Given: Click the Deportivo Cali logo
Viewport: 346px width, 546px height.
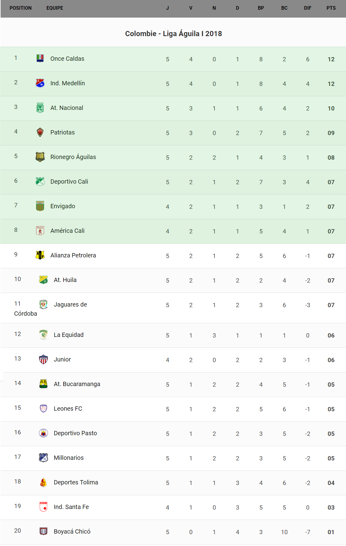Looking at the screenshot, I should tap(40, 181).
